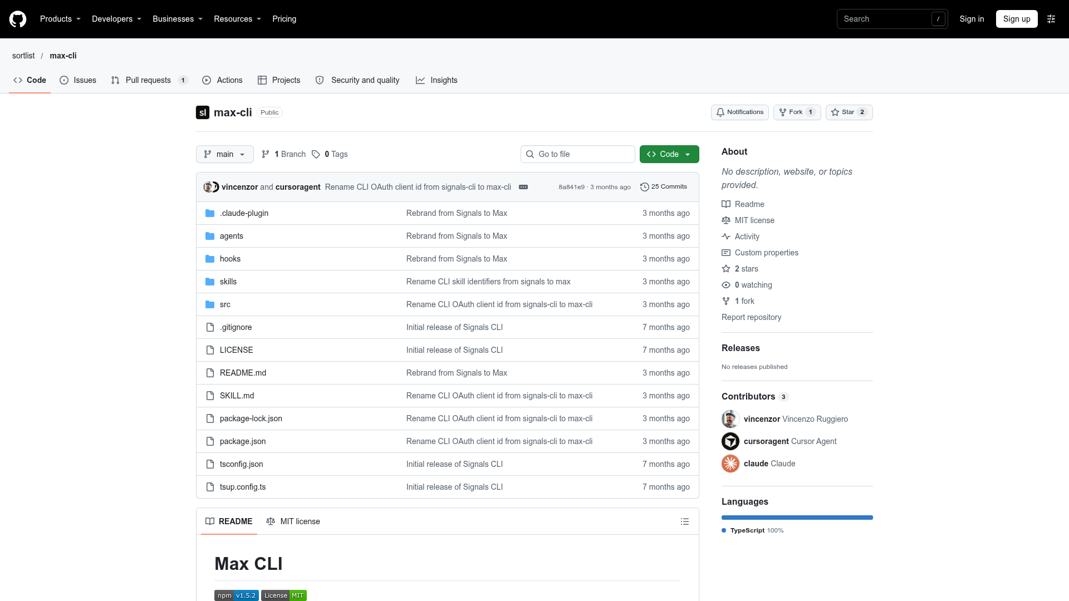Expand the Resources menu
The image size is (1069, 601).
237,19
